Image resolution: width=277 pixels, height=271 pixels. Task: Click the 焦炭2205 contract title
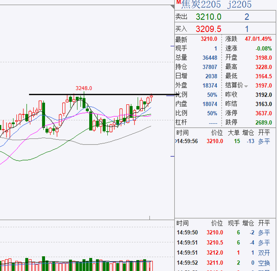201,5
